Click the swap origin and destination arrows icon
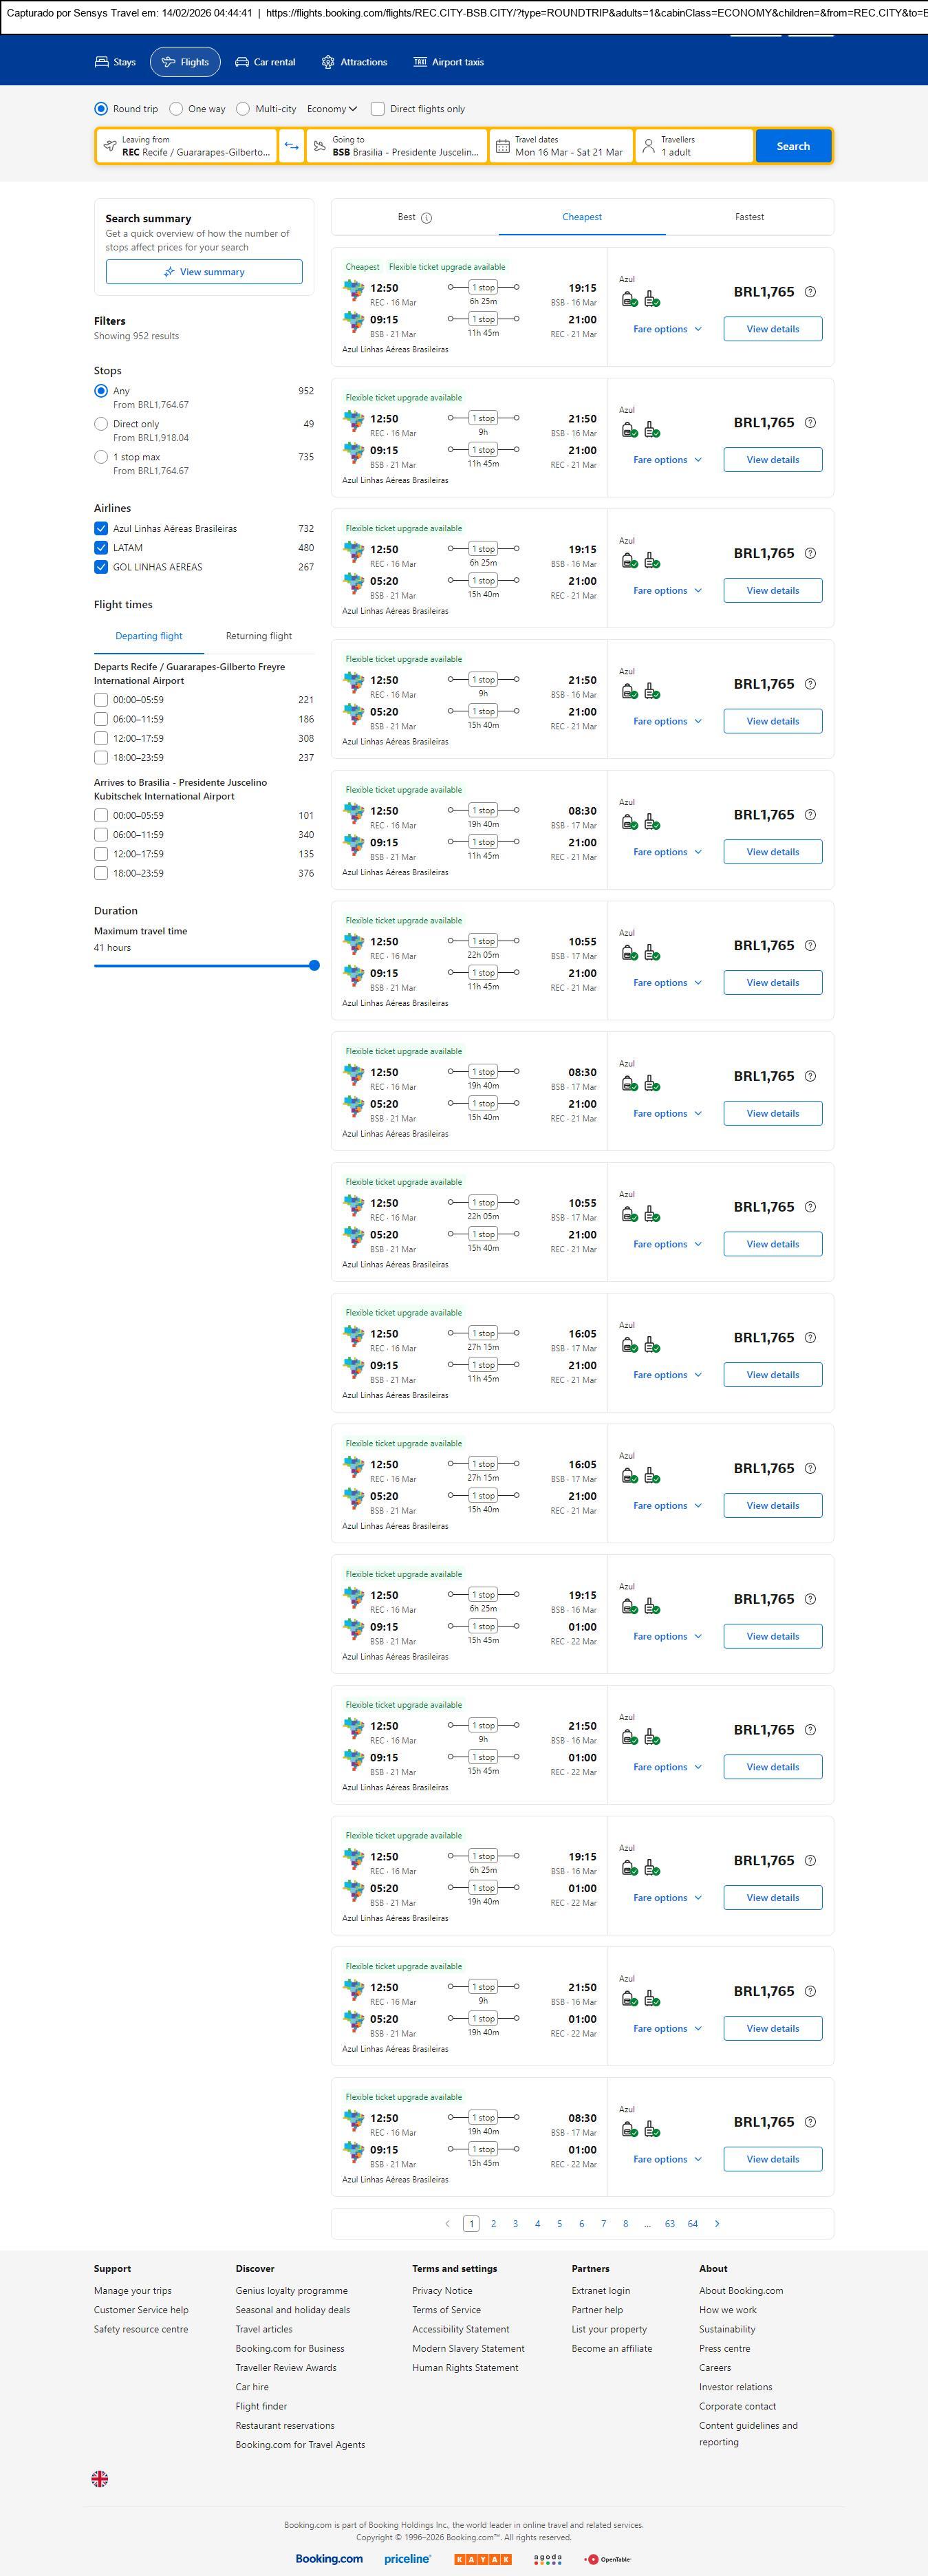 coord(291,146)
